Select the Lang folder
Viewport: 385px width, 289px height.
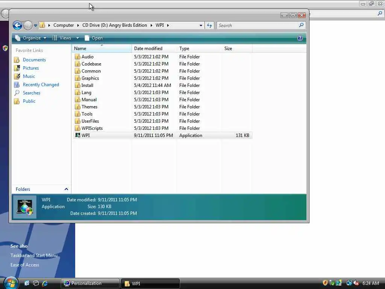click(86, 93)
